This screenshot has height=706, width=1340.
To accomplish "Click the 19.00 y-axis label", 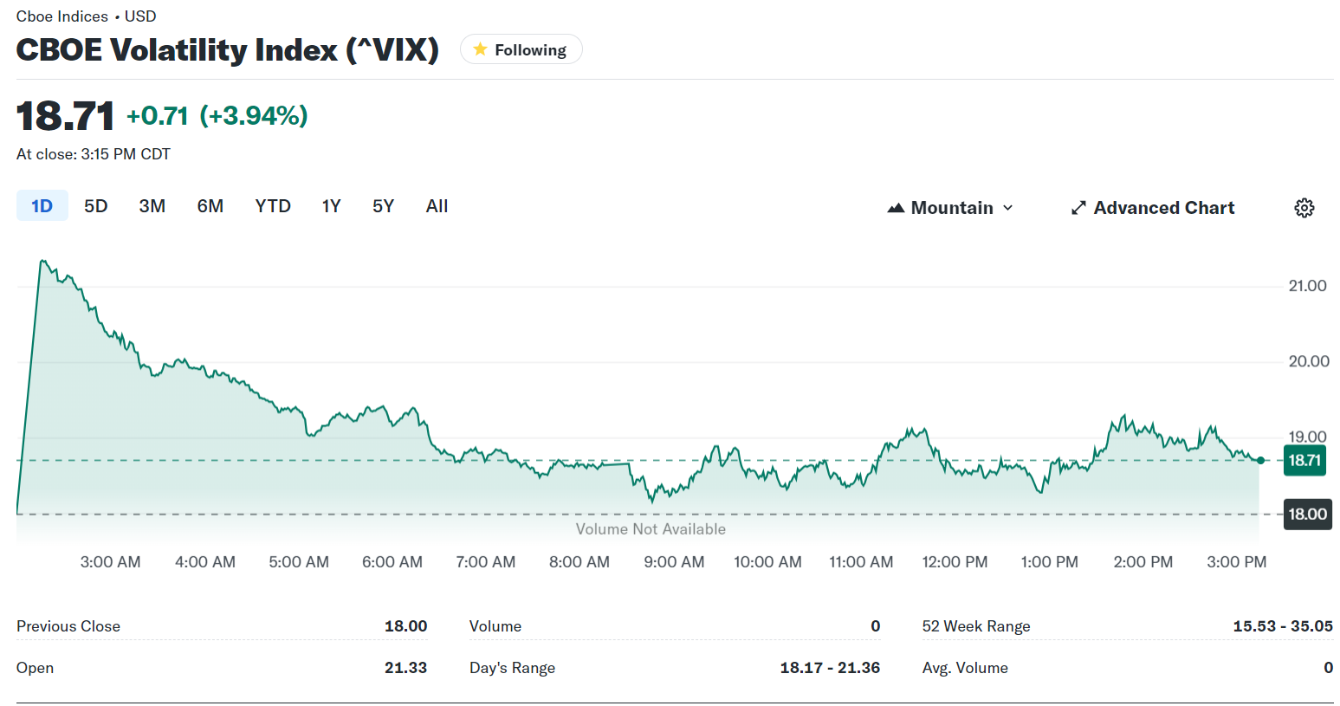I will [x=1308, y=437].
